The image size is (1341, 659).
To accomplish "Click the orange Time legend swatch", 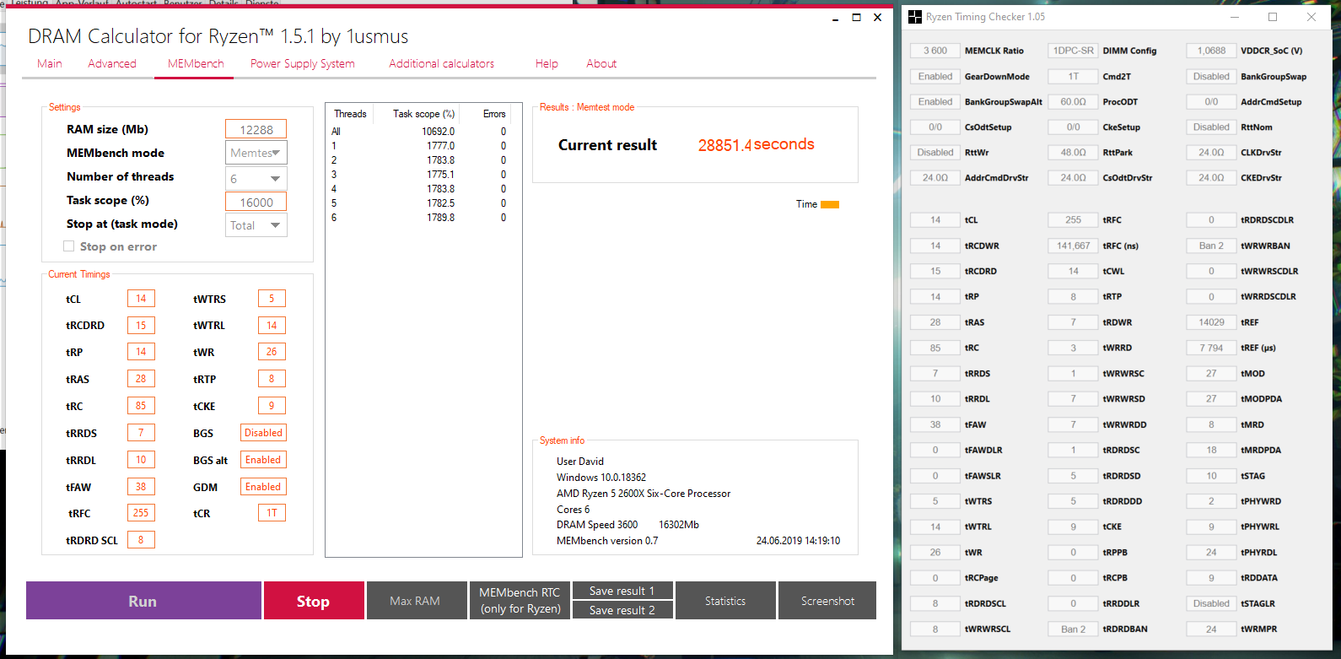I will tap(830, 204).
